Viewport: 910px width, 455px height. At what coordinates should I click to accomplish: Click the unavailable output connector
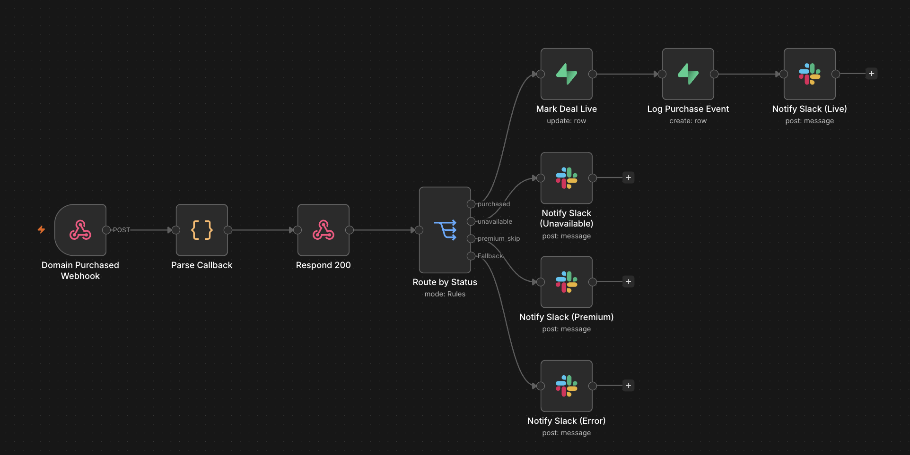471,221
